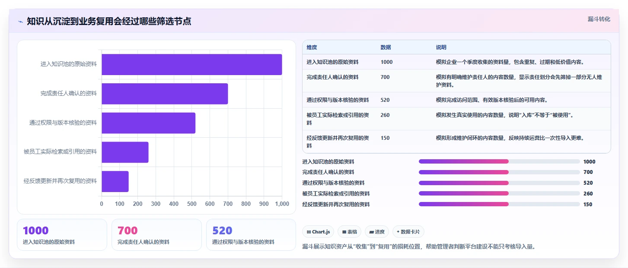This screenshot has height=268, width=628.
Task: Click the description starting 模拟完成访问范围
Action: coord(492,100)
